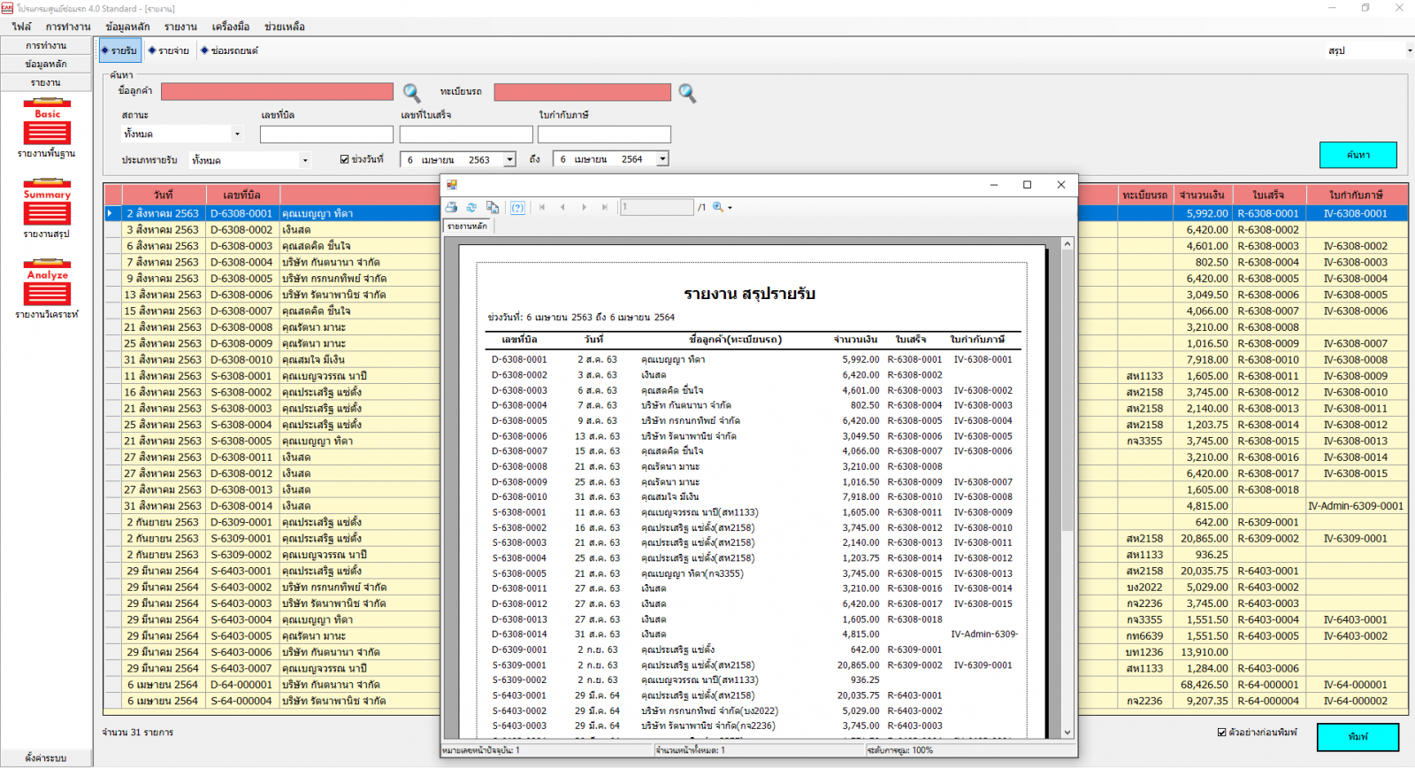
Task: Toggle the ช่วงวันที่ date range checkbox
Action: (345, 159)
